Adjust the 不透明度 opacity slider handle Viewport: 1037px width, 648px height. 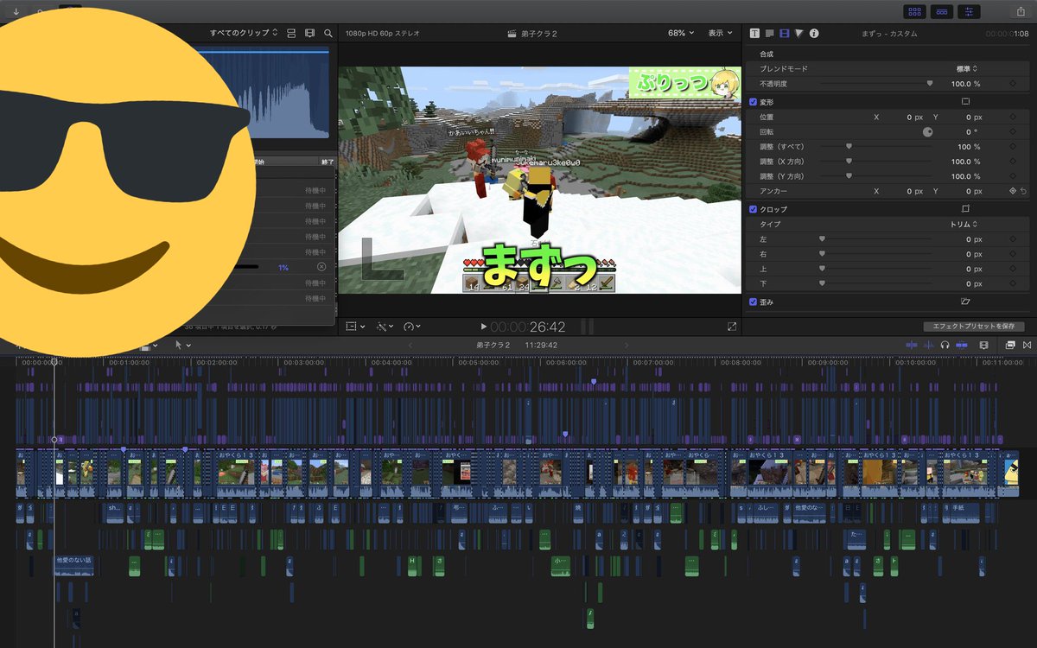pyautogui.click(x=930, y=84)
